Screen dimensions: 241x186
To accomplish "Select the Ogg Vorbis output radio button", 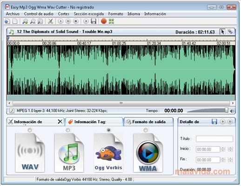I will click(x=109, y=130).
